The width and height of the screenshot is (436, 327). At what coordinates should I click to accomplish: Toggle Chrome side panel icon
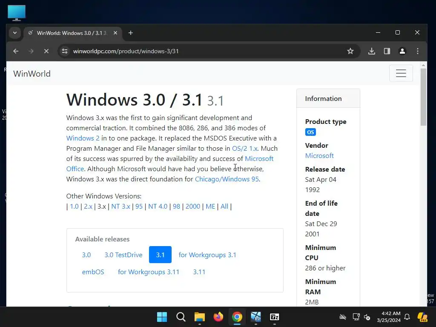click(x=387, y=51)
